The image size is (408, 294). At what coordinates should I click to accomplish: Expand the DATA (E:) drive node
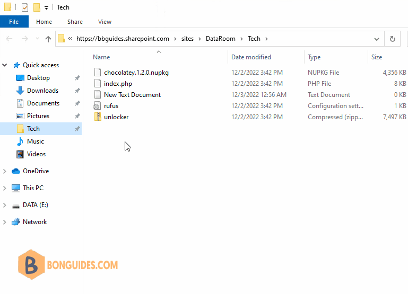pos(4,205)
